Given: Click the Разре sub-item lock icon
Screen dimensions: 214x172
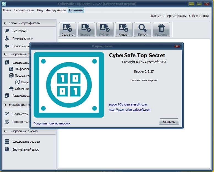Looking at the screenshot, I should (17, 82).
